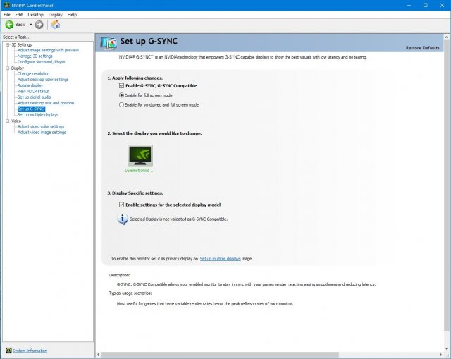
Task: Toggle Enable G-SYNC, G-SYNC Compatible checkbox
Action: click(x=122, y=85)
